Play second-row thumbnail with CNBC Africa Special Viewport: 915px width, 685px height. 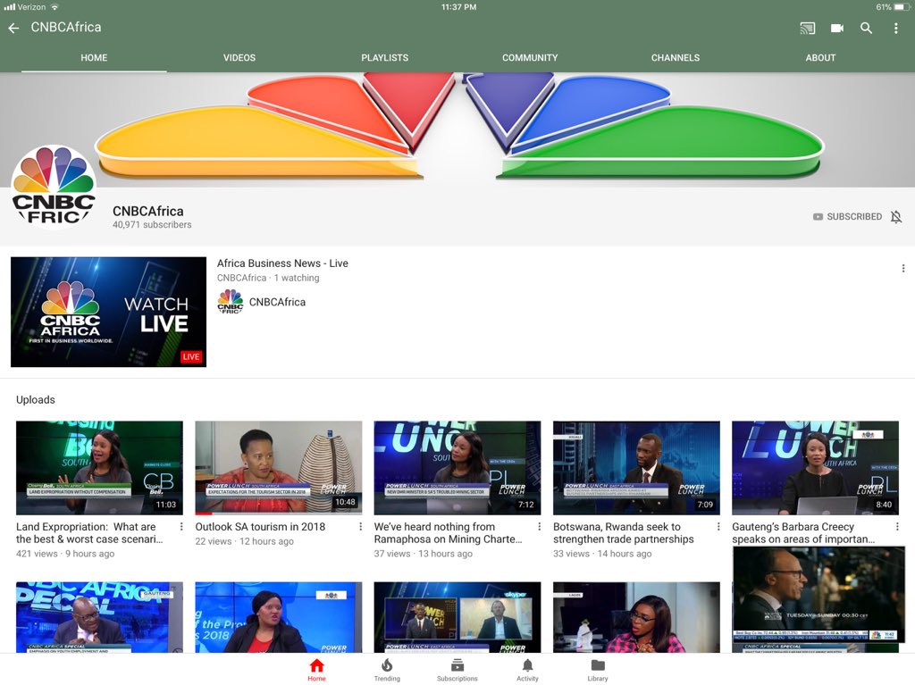coord(99,617)
